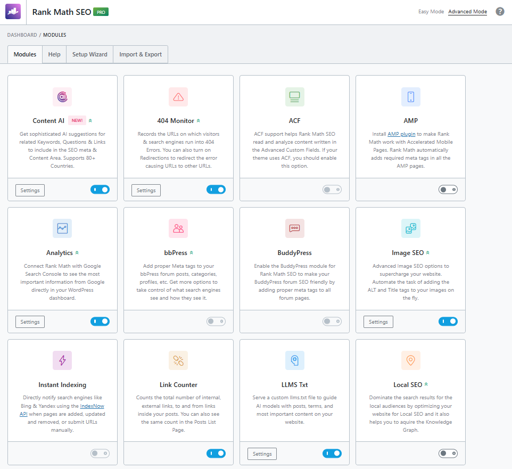512x469 pixels.
Task: Switch to the Help tab
Action: click(x=54, y=54)
